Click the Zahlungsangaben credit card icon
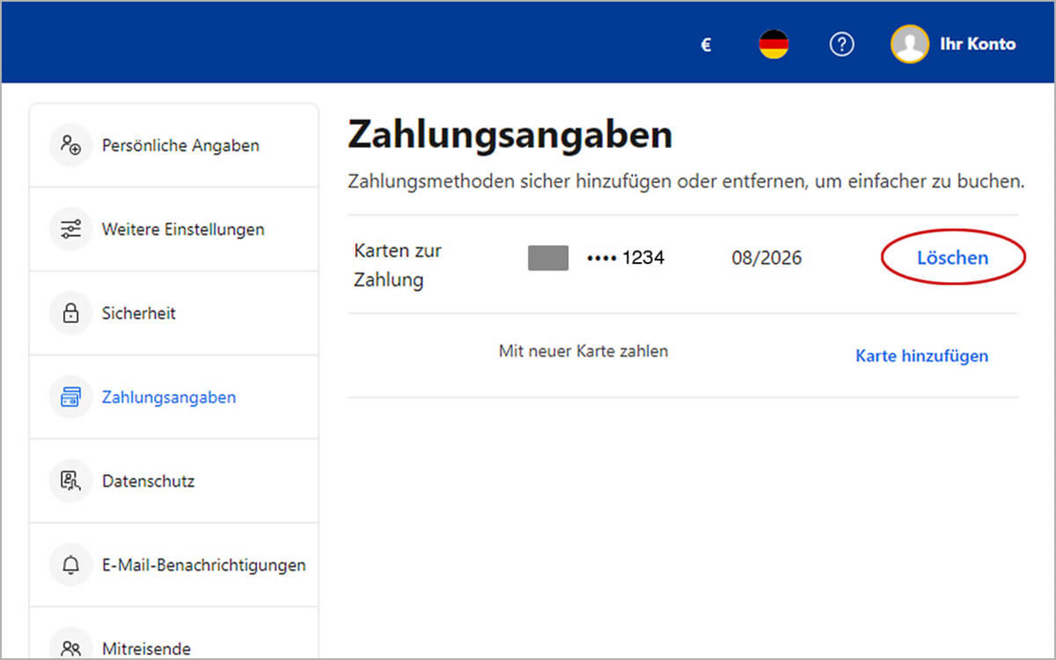The image size is (1056, 660). click(71, 397)
